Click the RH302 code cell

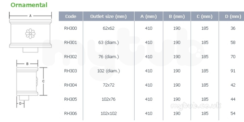(x=71, y=57)
